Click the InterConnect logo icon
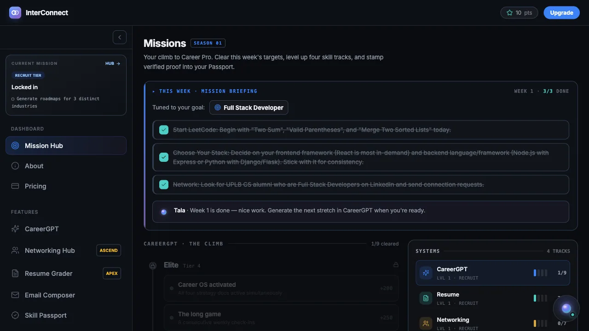This screenshot has width=589, height=331. coord(15,12)
